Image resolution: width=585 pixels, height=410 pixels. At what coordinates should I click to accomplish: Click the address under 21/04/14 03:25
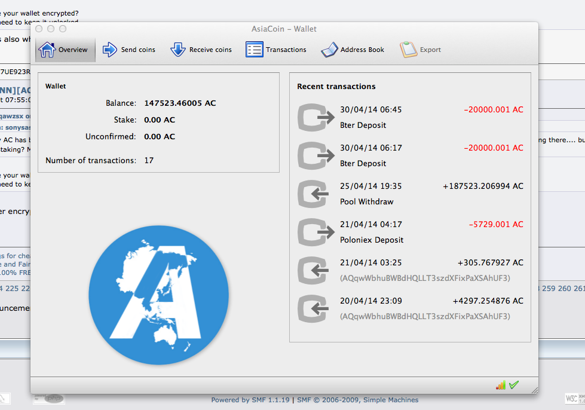click(x=425, y=279)
